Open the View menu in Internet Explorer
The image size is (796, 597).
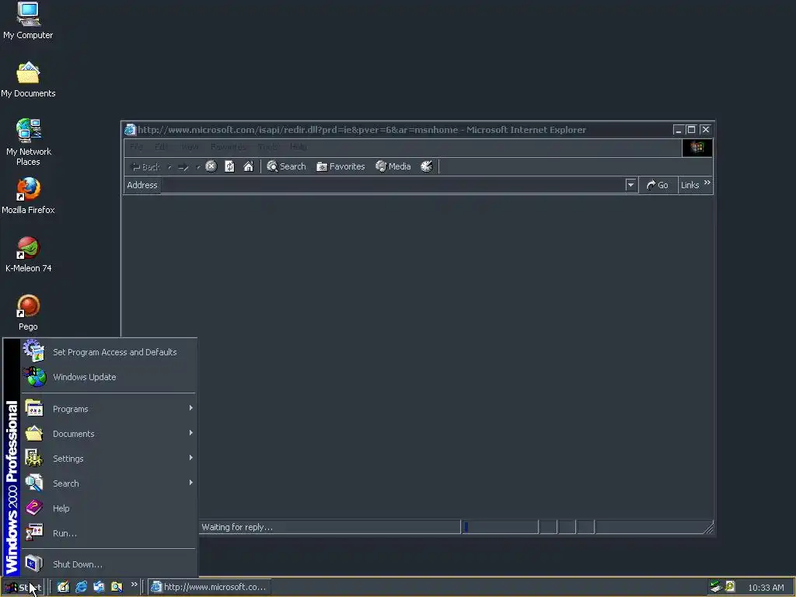pos(190,147)
